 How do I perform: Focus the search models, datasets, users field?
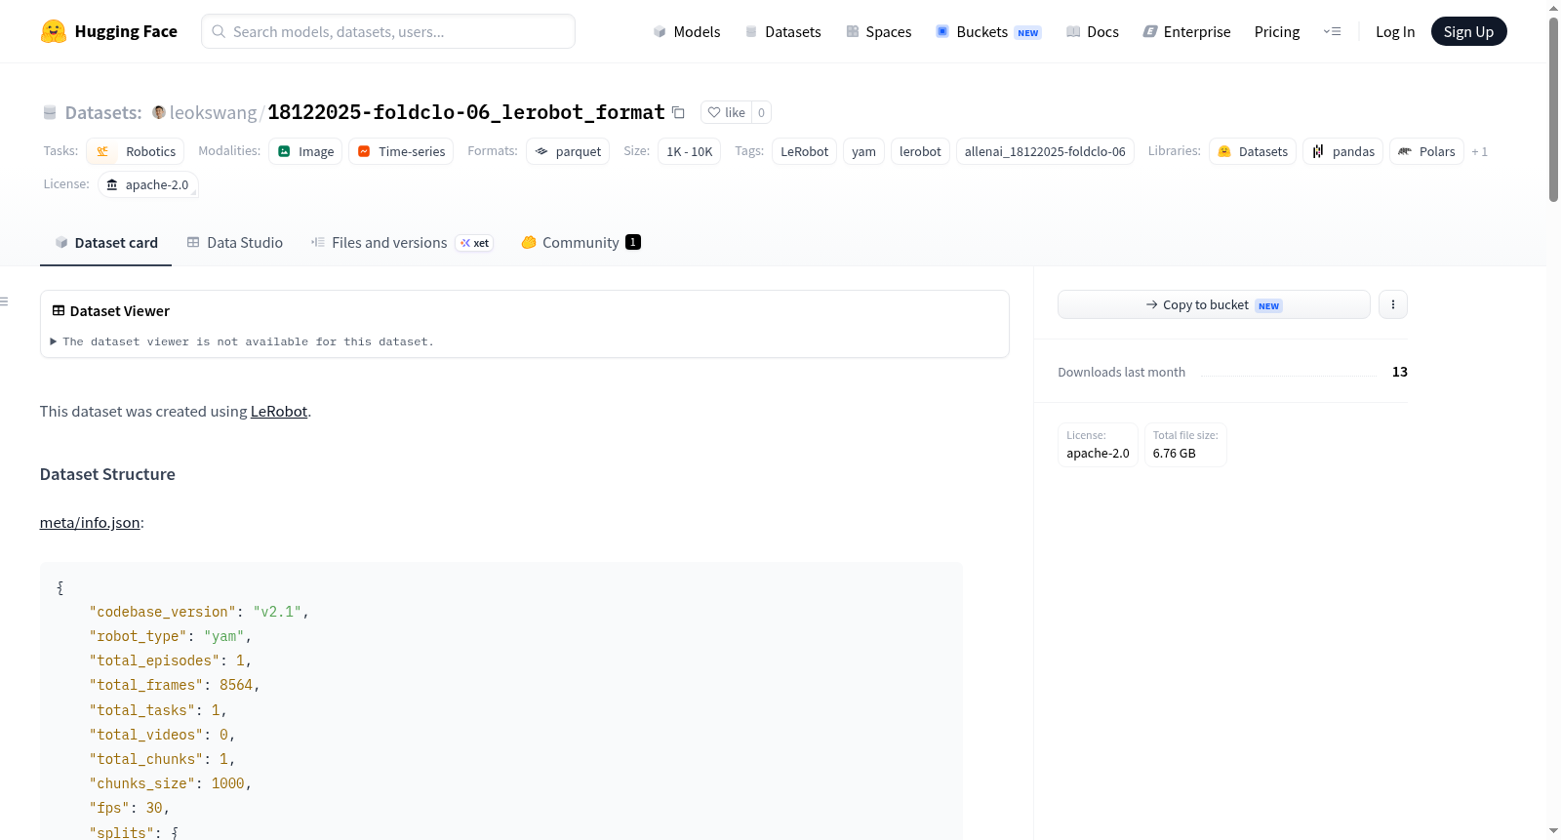coord(388,31)
